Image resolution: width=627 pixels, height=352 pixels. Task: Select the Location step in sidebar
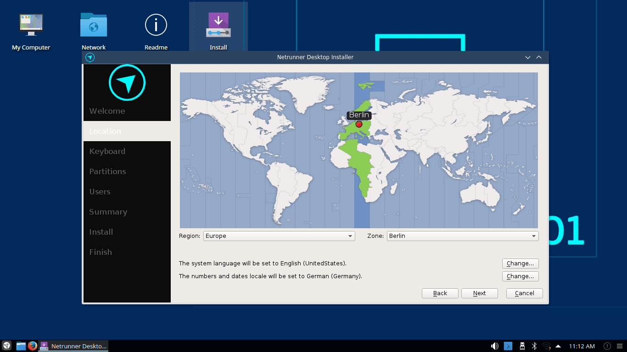(127, 131)
